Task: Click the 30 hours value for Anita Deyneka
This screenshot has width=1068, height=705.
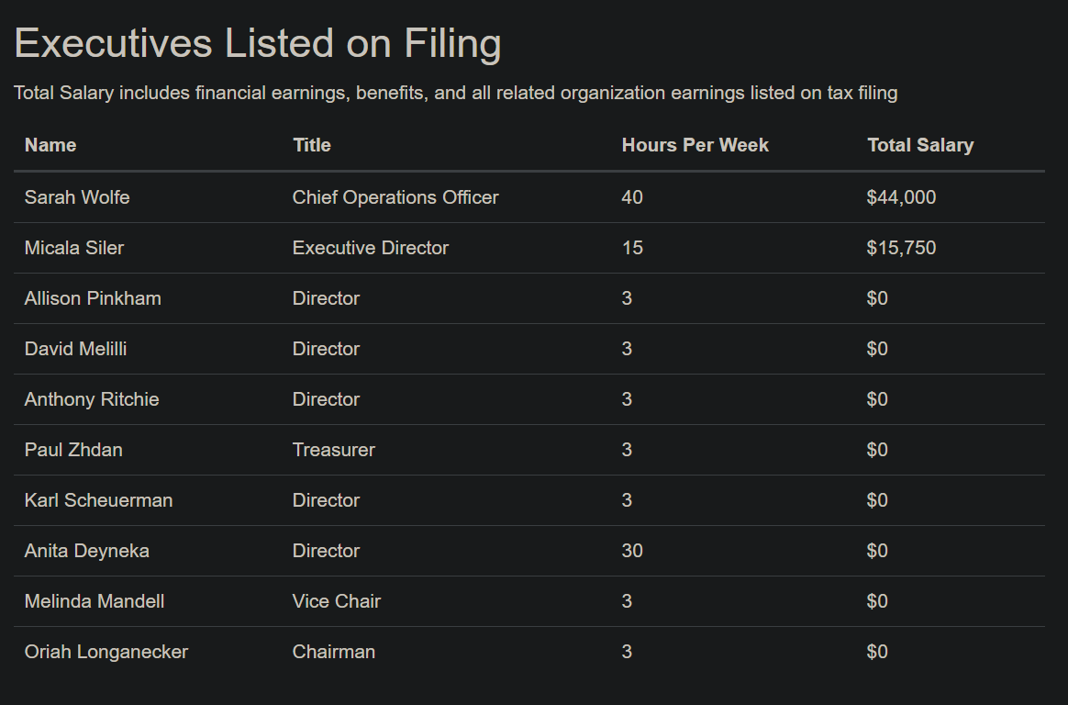Action: 632,551
